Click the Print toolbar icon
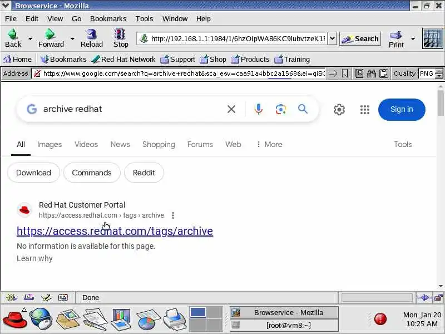 [396, 35]
